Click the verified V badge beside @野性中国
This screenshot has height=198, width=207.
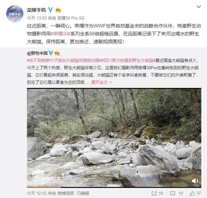point(51,53)
